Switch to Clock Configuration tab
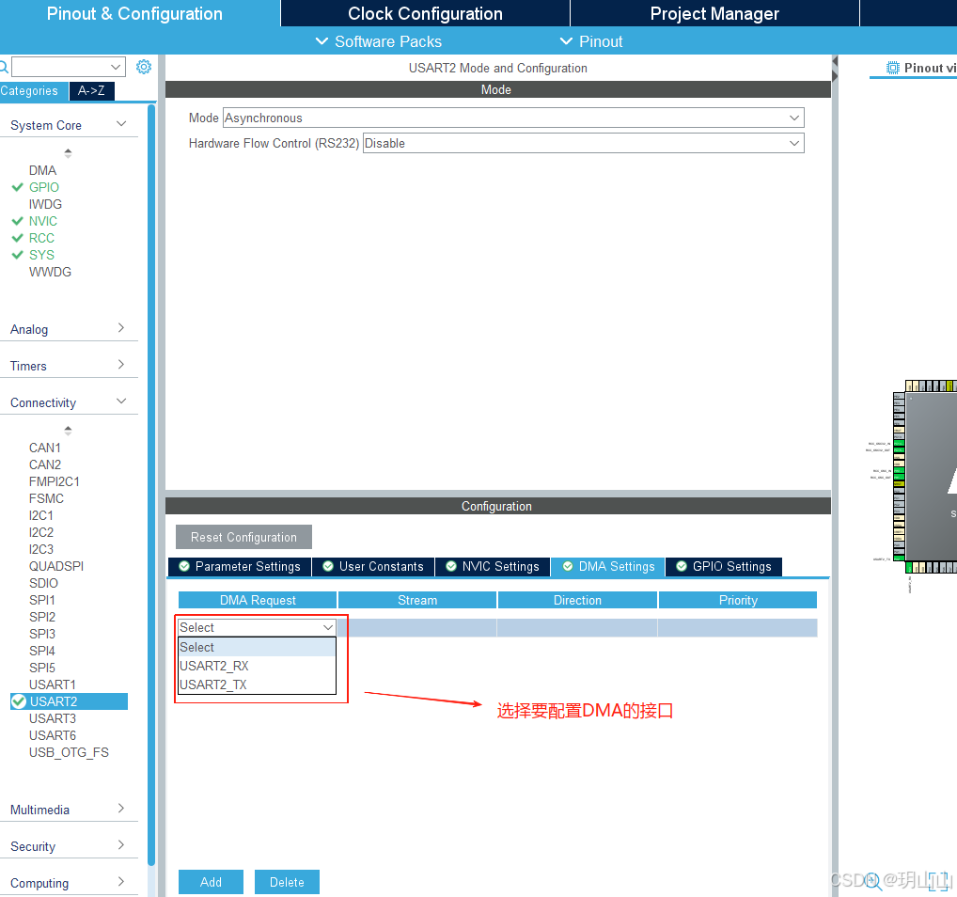This screenshot has width=957, height=897. (x=426, y=13)
